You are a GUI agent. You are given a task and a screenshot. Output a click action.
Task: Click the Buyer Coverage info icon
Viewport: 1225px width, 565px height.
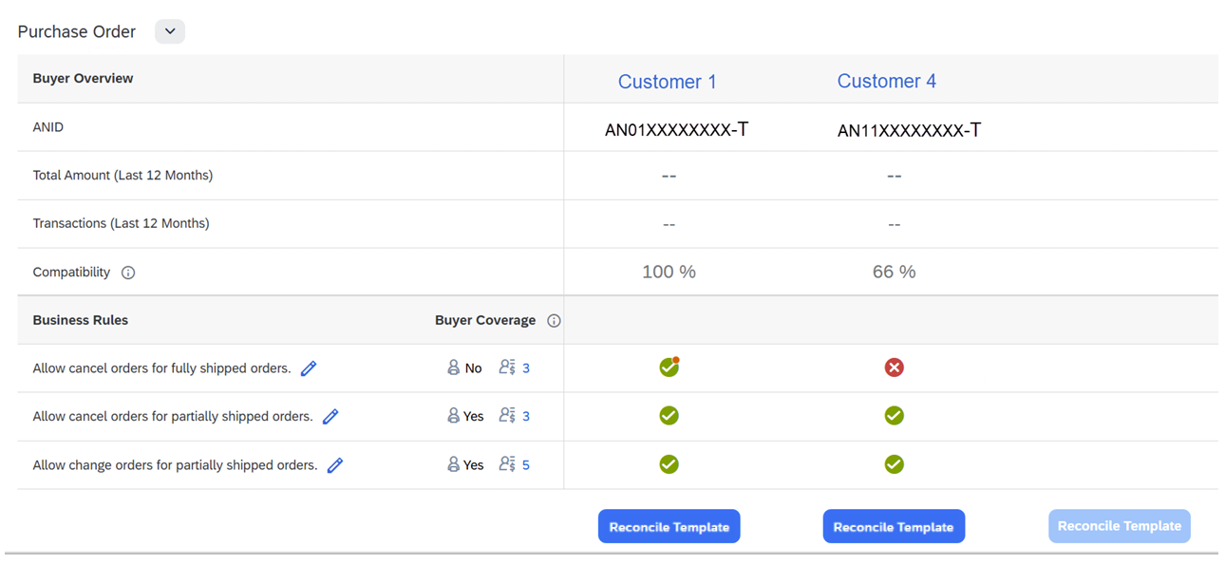coord(554,320)
